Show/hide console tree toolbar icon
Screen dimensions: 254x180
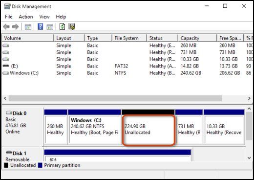[28, 27]
